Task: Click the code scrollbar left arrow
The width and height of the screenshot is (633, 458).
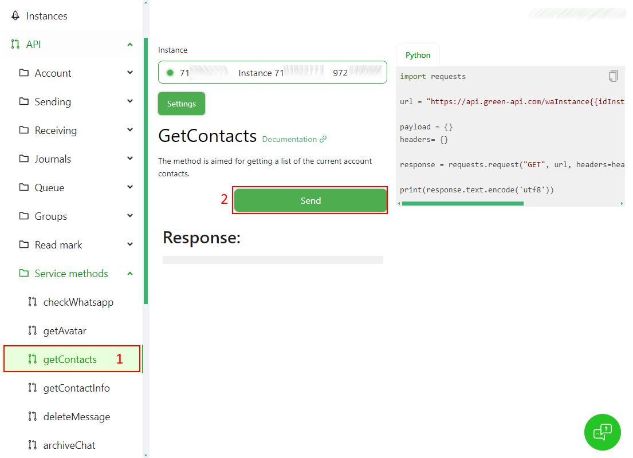Action: 399,204
